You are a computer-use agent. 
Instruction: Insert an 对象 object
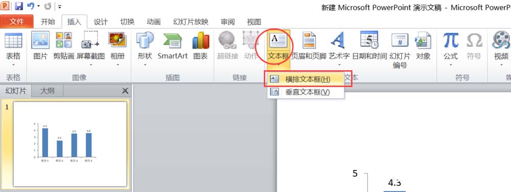click(423, 41)
